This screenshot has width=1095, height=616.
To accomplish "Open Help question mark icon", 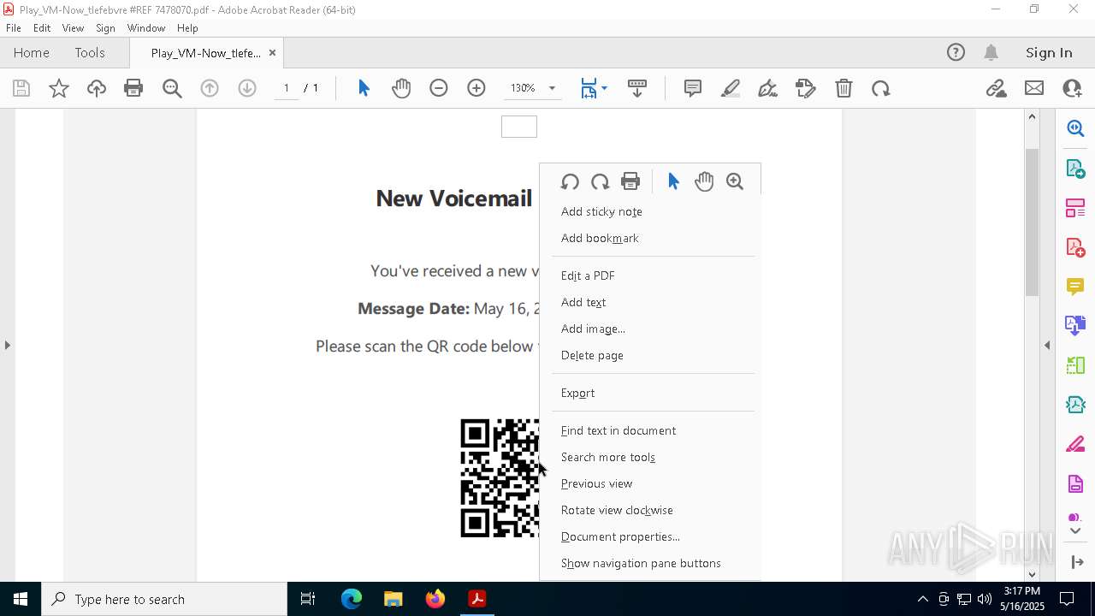I will pyautogui.click(x=956, y=52).
